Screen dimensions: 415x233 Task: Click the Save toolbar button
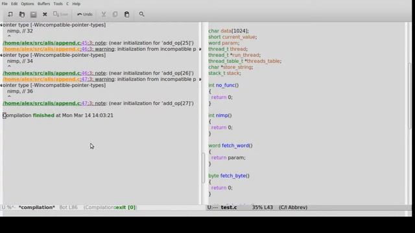[60, 14]
